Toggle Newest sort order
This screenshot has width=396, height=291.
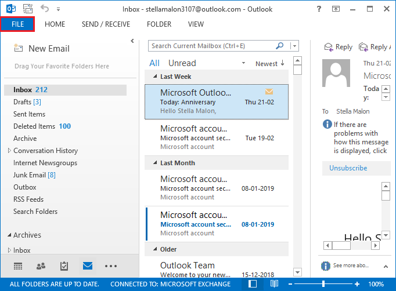(270, 64)
